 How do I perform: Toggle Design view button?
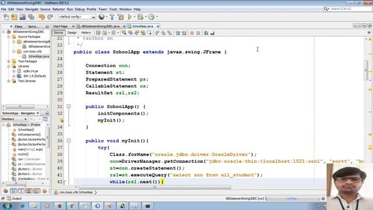pos(72,33)
